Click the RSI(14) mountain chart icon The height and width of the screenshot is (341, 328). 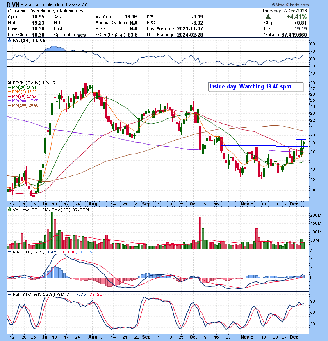pos(9,40)
